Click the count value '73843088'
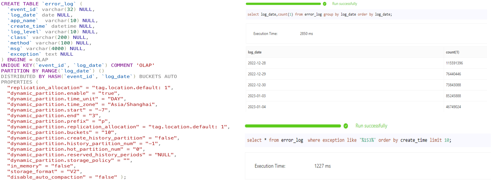This screenshot has width=491, height=181. (453, 85)
